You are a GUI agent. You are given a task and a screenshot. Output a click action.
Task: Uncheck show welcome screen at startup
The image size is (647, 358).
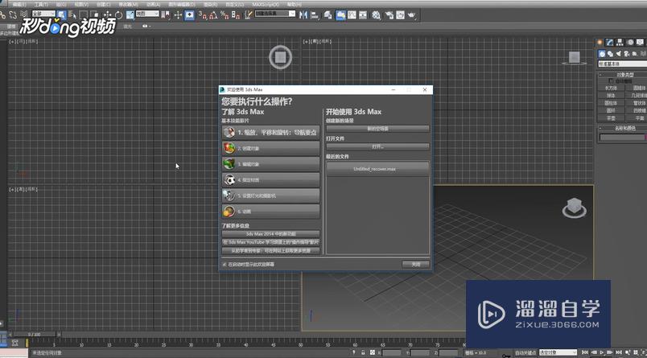click(224, 264)
